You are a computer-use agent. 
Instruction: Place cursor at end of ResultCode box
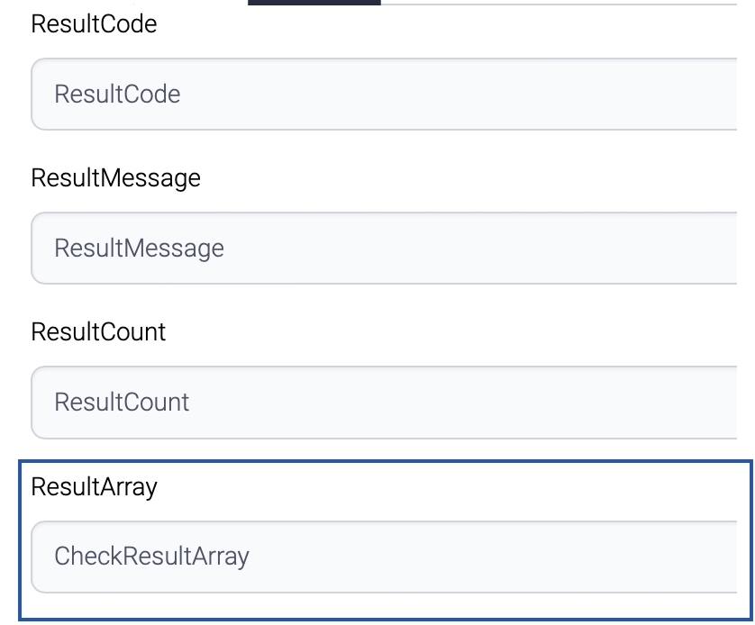click(721, 95)
